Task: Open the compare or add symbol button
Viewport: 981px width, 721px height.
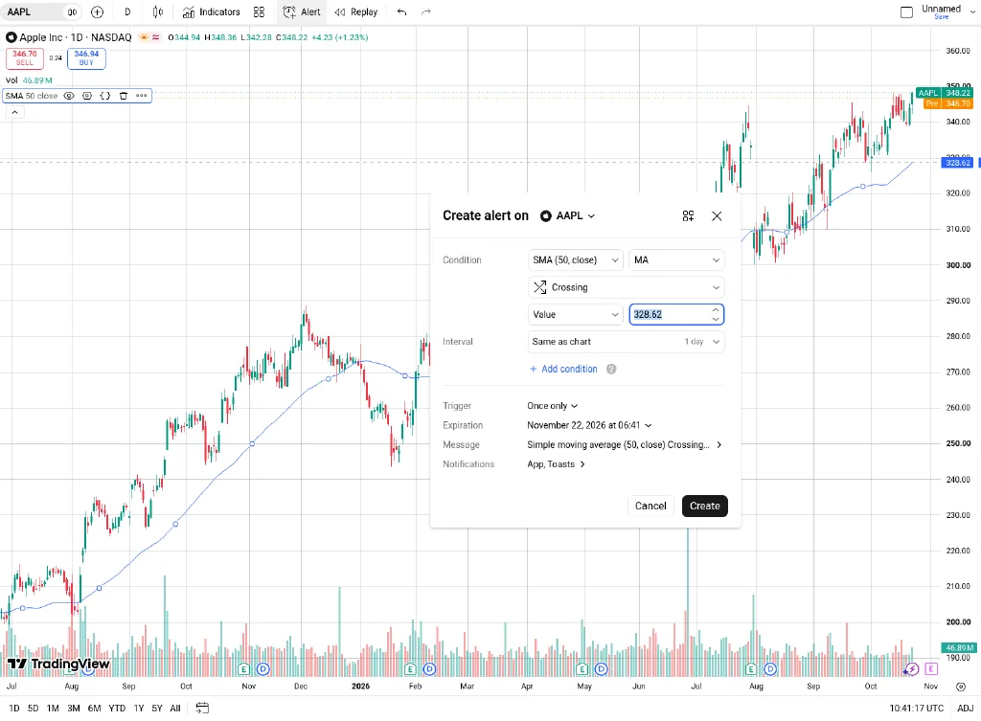Action: coord(97,11)
